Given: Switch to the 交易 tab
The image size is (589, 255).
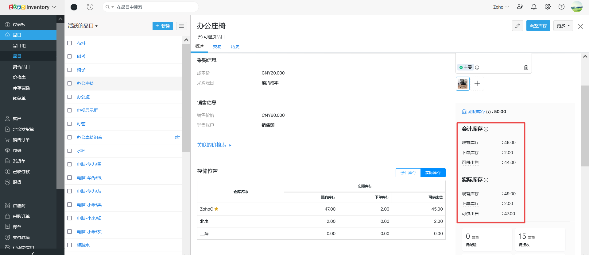Looking at the screenshot, I should coord(217,47).
